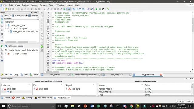Open Chrome from the taskbar
194x109 pixels.
131,106
